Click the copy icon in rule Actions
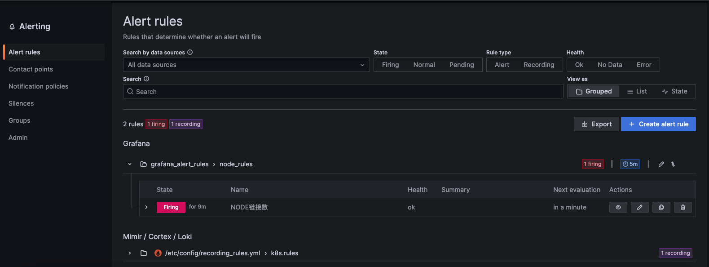The image size is (709, 267). point(661,207)
